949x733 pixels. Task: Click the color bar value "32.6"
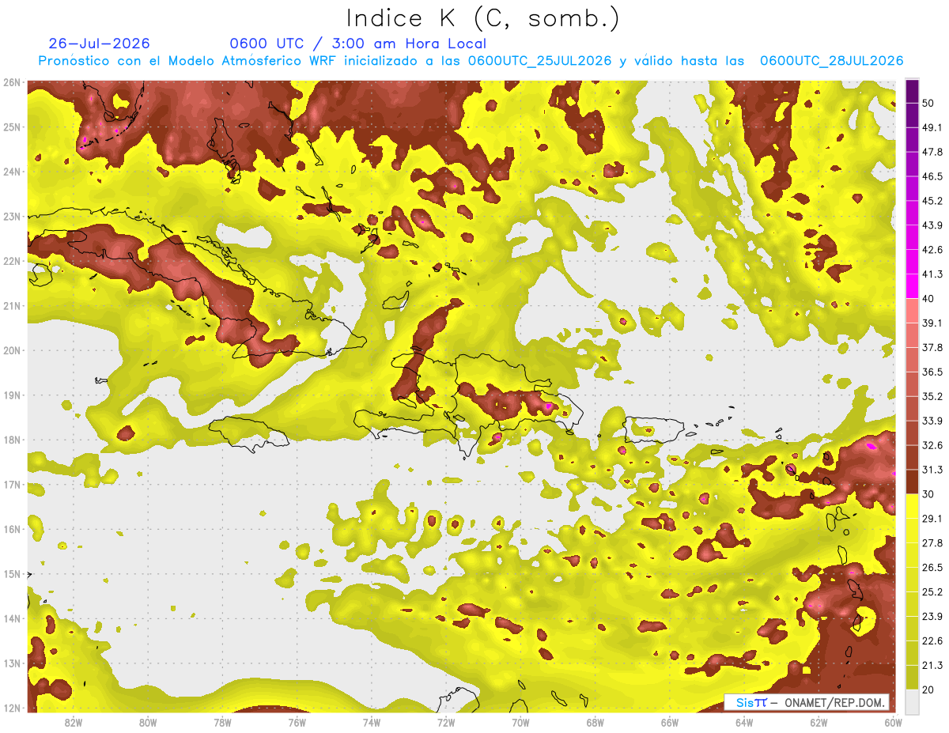932,445
